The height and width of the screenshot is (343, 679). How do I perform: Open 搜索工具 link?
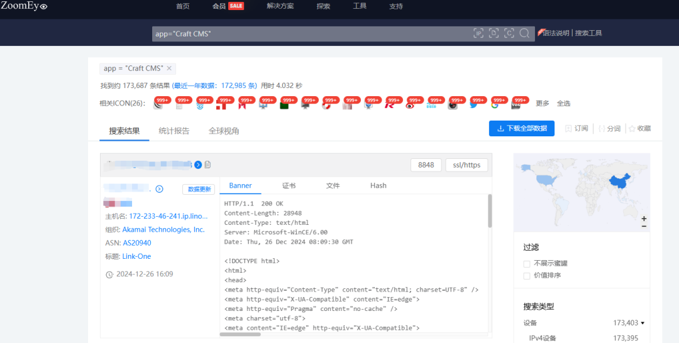[x=588, y=33]
